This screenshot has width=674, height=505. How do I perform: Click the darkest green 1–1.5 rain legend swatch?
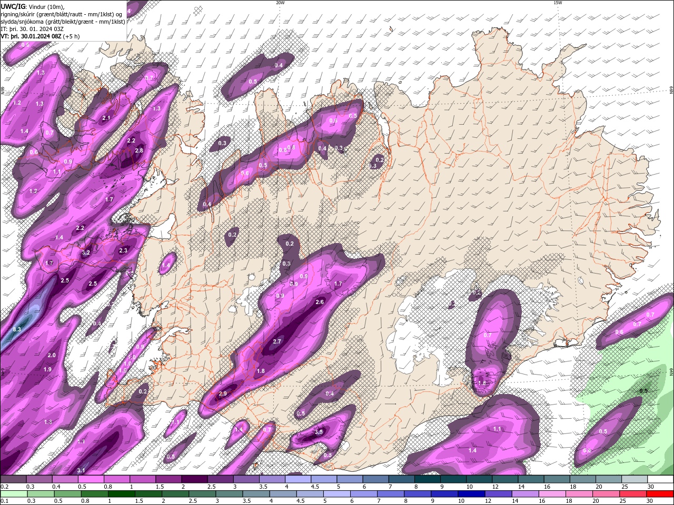(x=121, y=494)
